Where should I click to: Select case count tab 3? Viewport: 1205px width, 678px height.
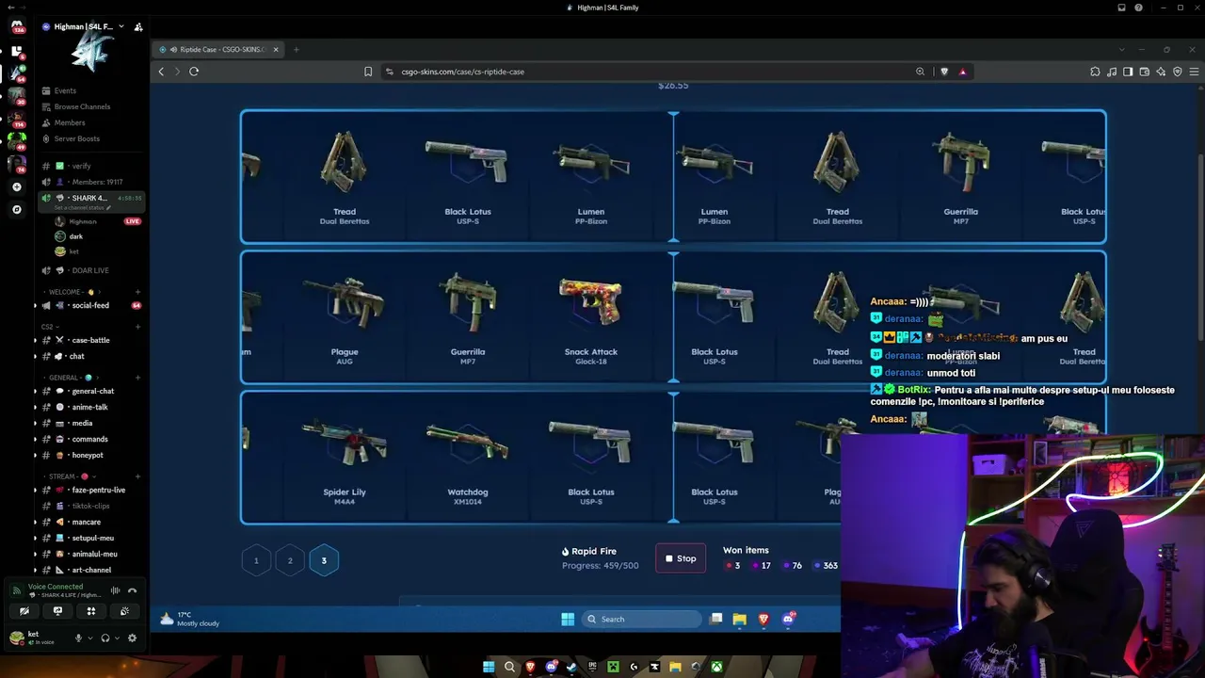324,560
